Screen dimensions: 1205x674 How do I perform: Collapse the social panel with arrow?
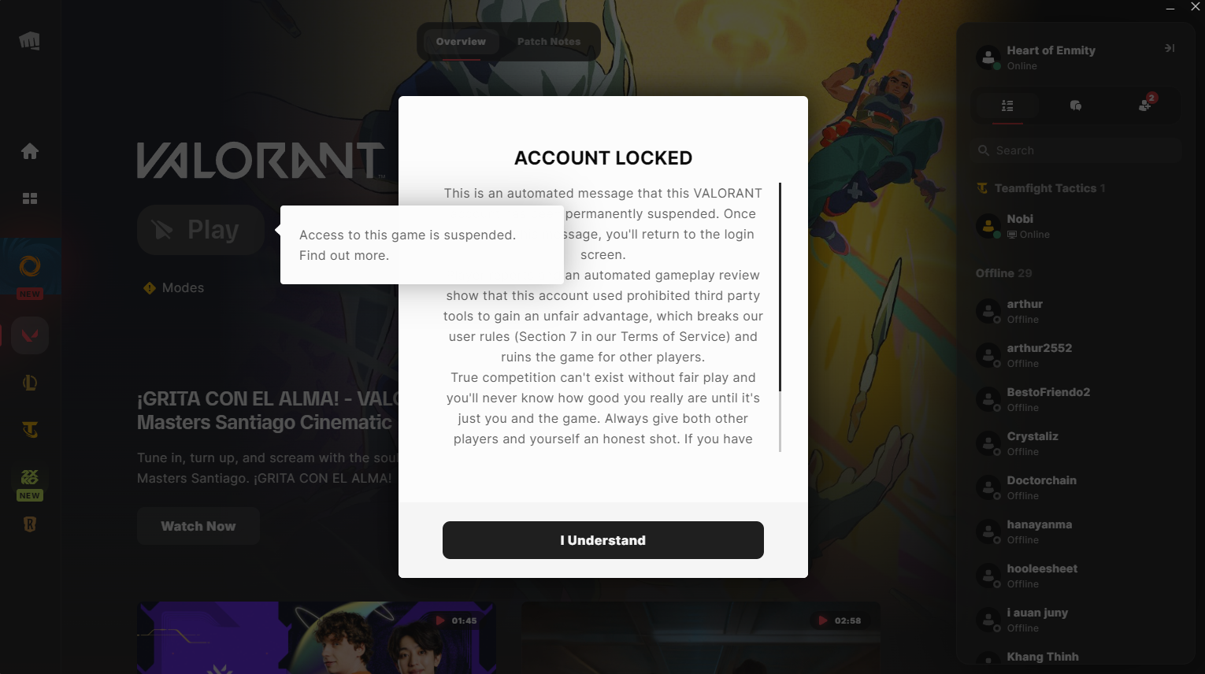point(1170,48)
